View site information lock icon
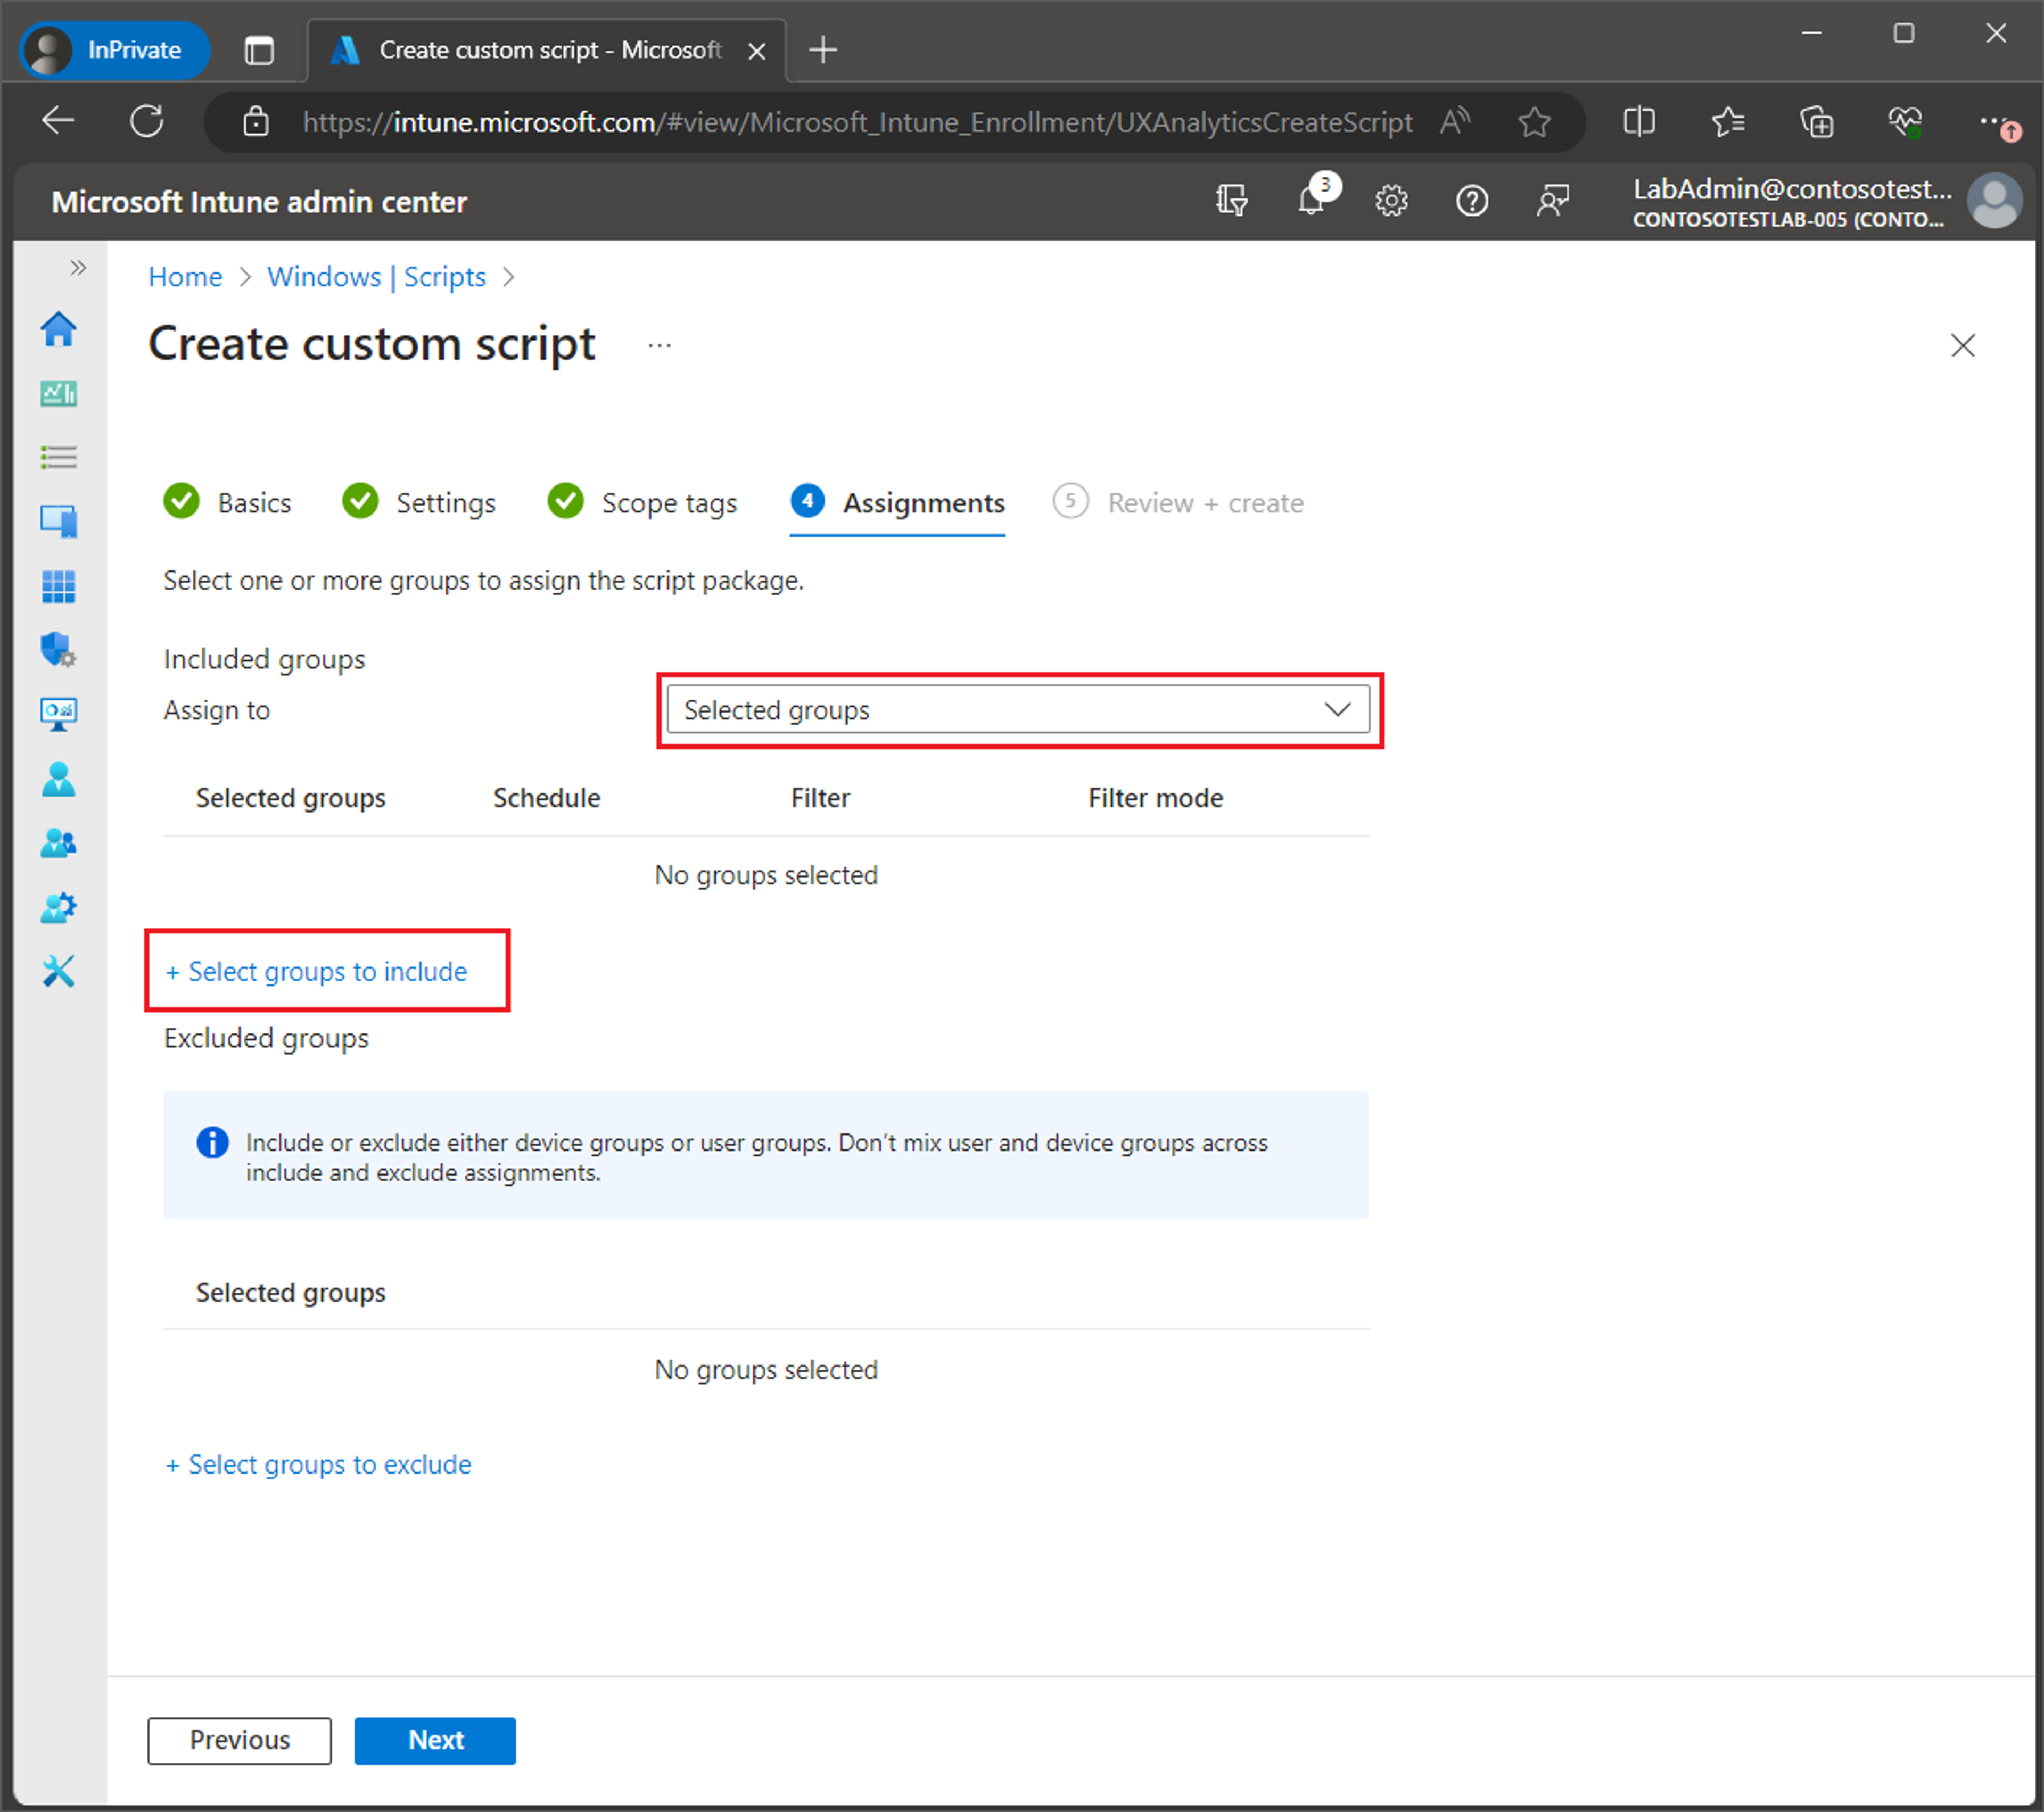This screenshot has height=1812, width=2044. [x=256, y=121]
